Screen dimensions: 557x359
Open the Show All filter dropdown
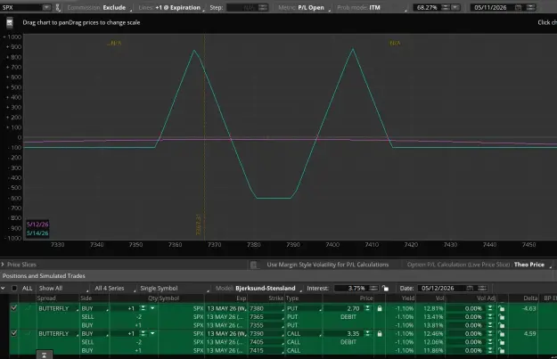pos(63,289)
